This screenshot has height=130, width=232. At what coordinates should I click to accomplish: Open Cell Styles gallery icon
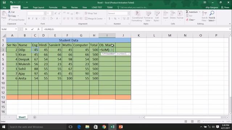point(157,13)
